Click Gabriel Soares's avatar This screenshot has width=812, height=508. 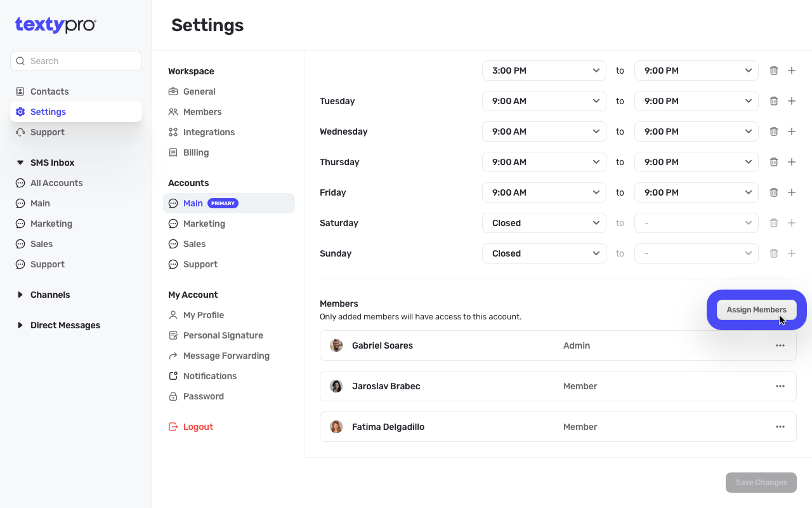point(336,345)
